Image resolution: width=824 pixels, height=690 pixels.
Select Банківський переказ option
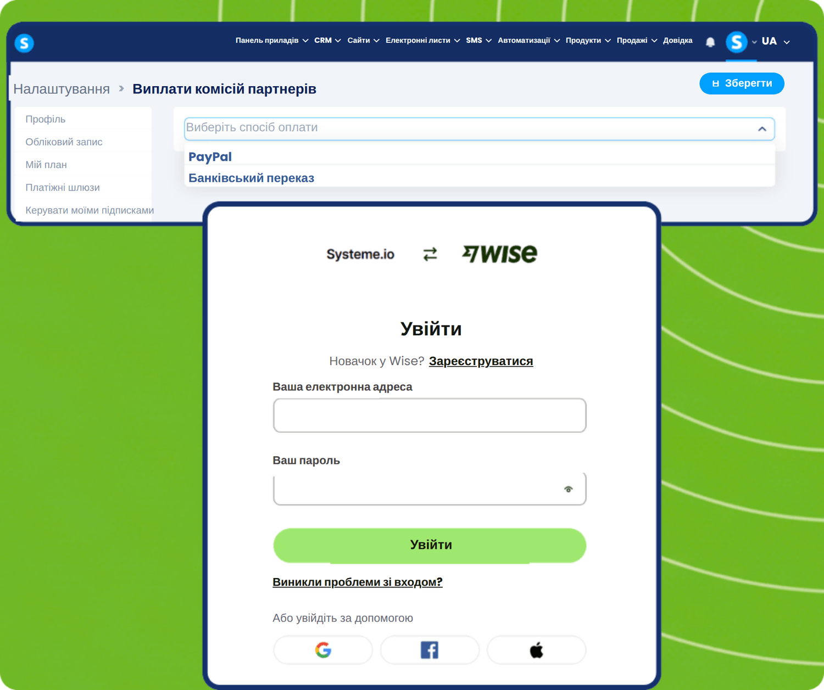(x=479, y=178)
